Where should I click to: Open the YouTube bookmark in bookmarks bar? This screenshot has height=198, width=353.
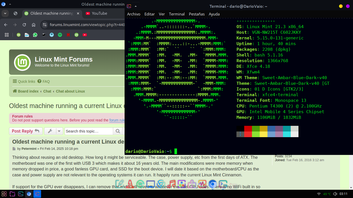85,35
